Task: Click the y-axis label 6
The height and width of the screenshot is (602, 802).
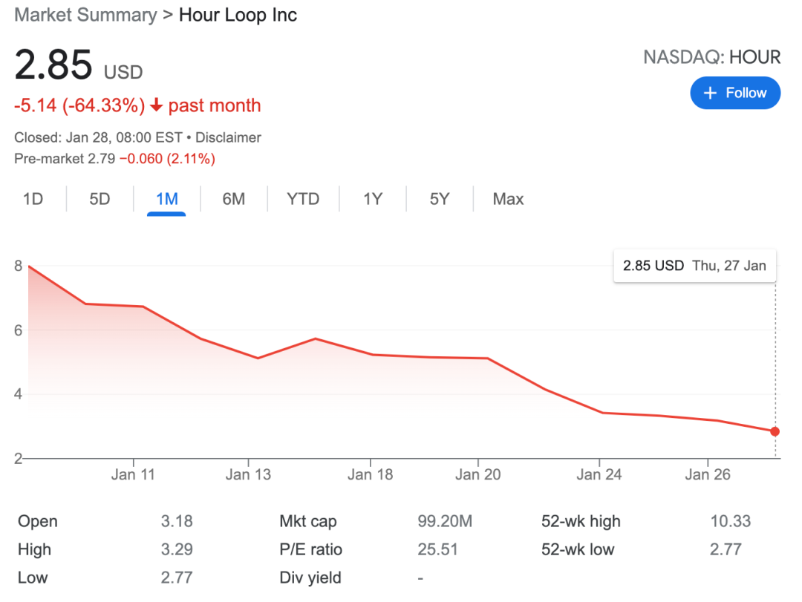Action: click(x=19, y=330)
